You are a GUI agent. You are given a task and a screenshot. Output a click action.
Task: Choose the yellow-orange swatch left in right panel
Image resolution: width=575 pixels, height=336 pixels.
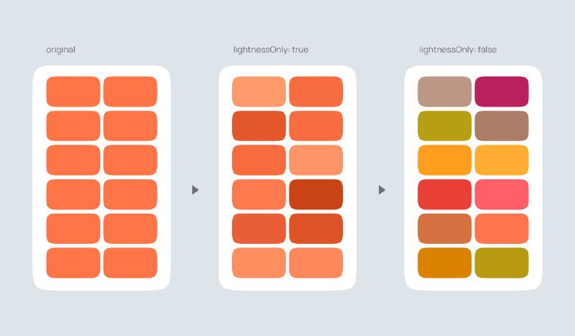(444, 160)
